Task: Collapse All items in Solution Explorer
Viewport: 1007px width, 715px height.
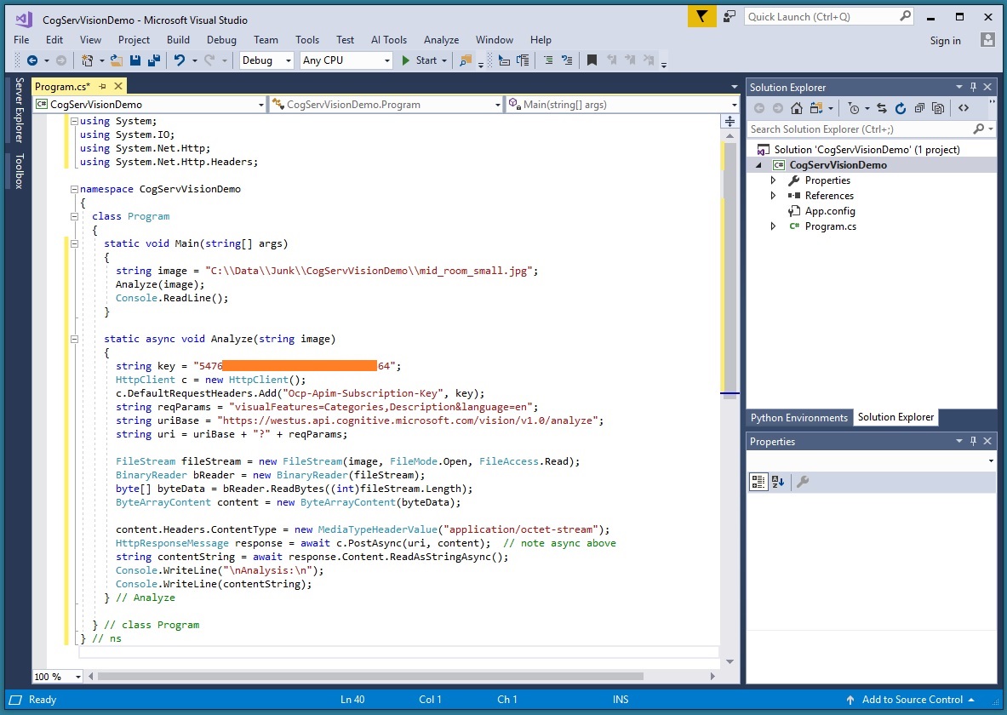Action: [919, 108]
